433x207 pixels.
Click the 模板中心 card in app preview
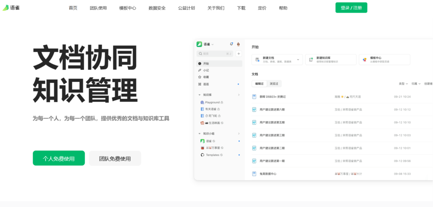(384, 60)
